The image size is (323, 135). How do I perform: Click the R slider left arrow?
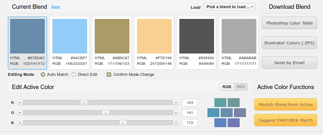[20, 103]
